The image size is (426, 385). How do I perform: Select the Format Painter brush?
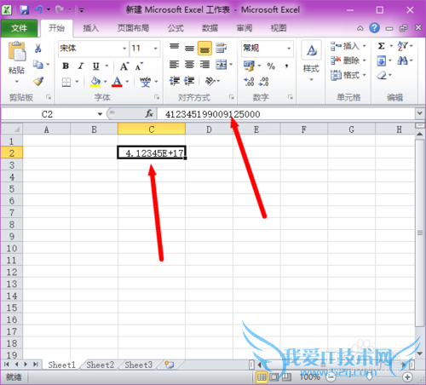pos(38,81)
